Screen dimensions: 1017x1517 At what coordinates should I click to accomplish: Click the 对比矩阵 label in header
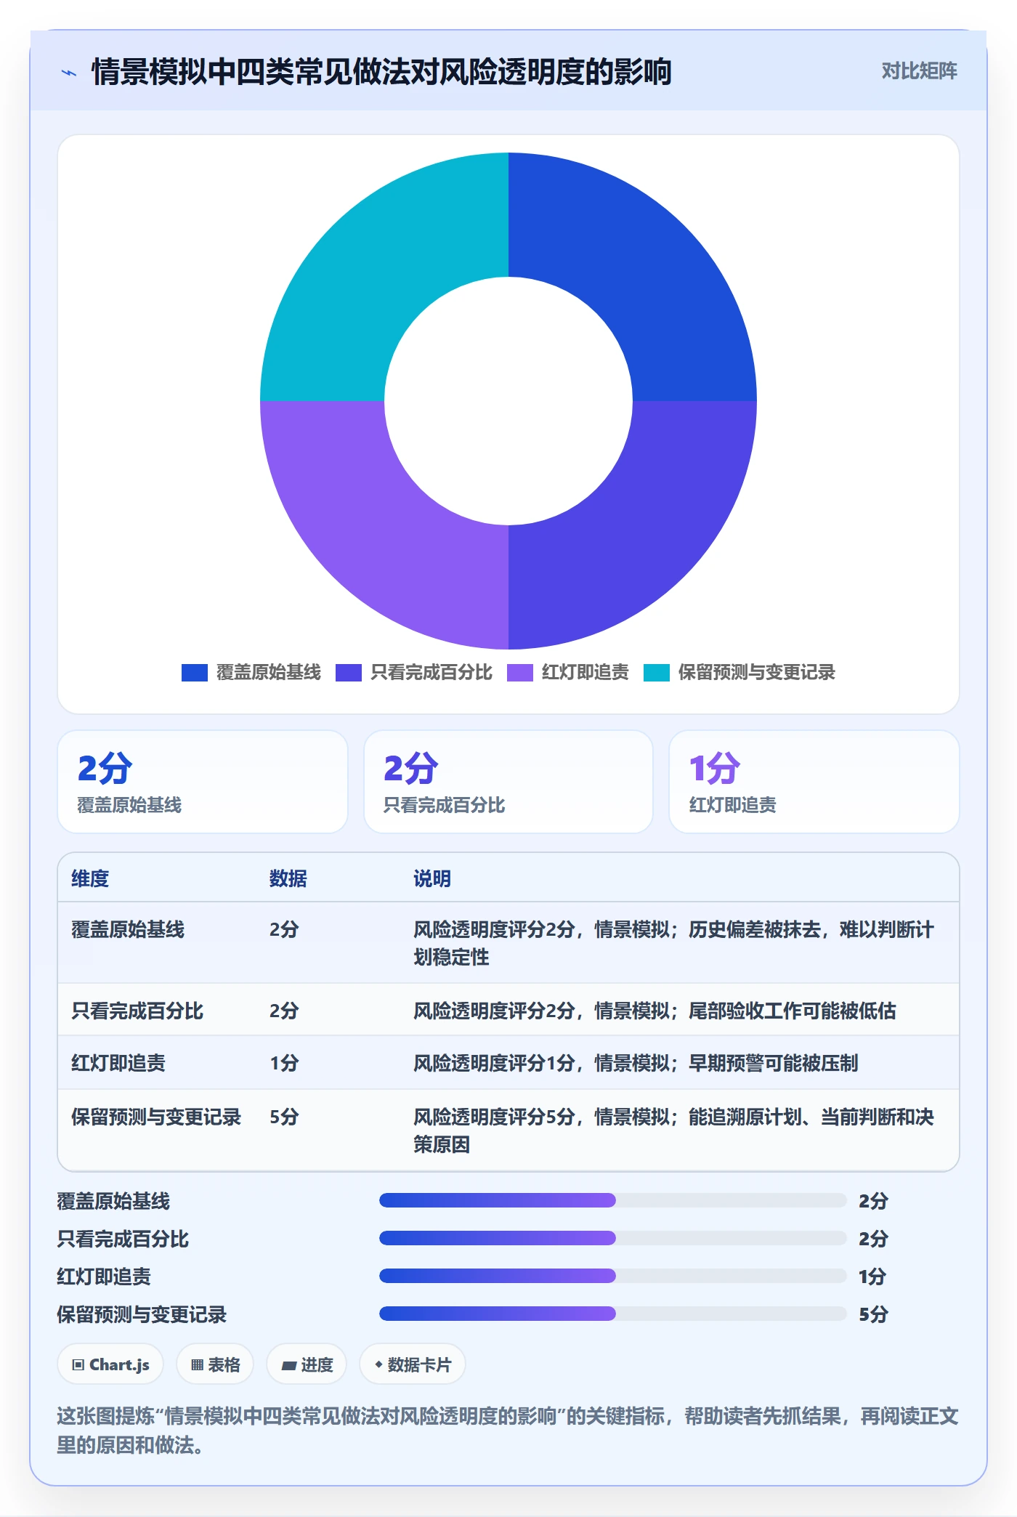tap(919, 71)
